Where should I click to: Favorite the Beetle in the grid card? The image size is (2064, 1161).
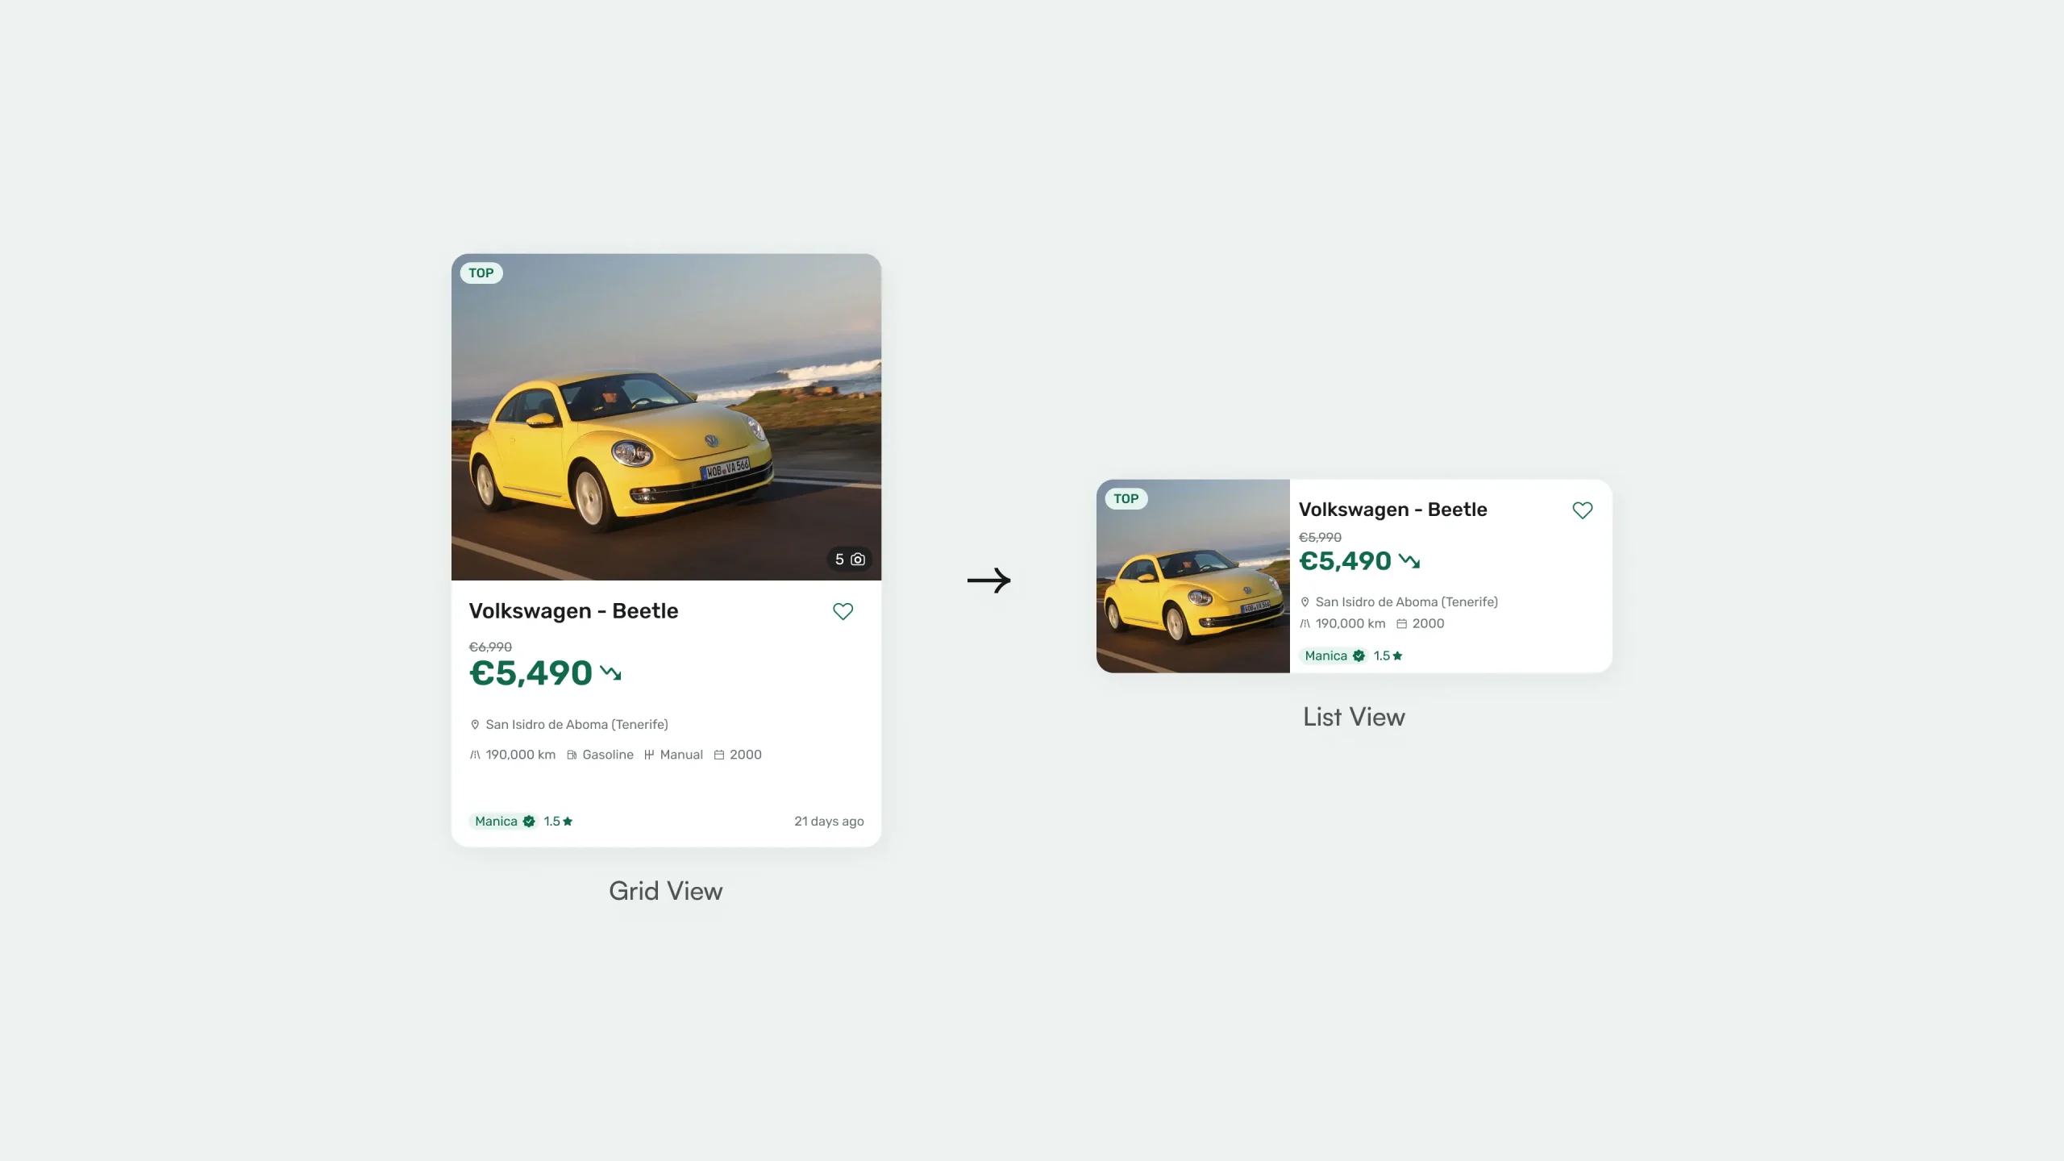coord(843,612)
